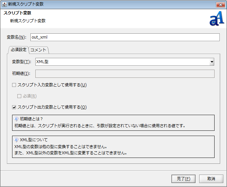Switch to the 必須設定 tab
This screenshot has height=187, width=227.
[x=19, y=50]
